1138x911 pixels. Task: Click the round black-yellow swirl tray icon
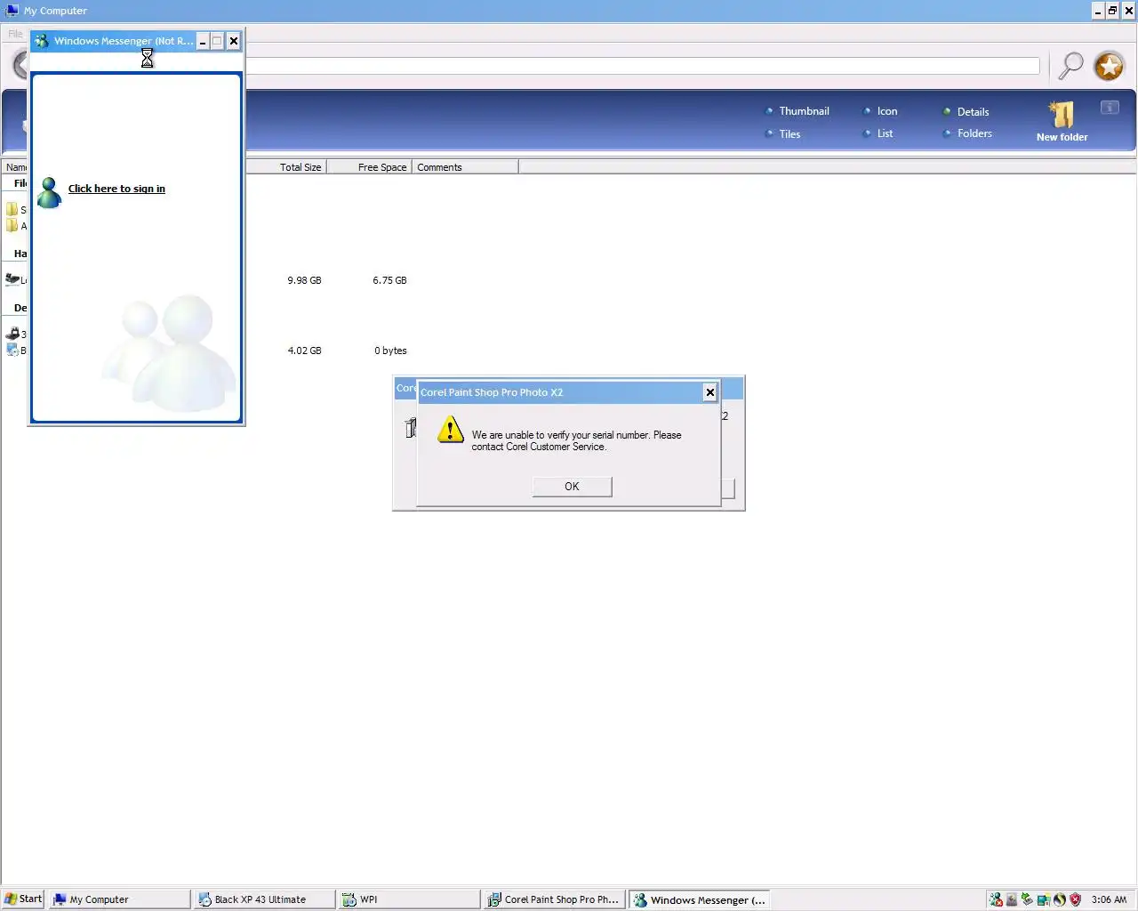click(1059, 899)
